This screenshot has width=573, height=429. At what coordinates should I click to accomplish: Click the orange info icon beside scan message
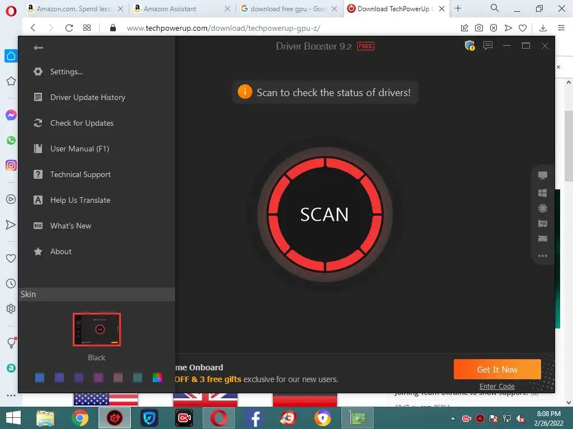coord(245,92)
